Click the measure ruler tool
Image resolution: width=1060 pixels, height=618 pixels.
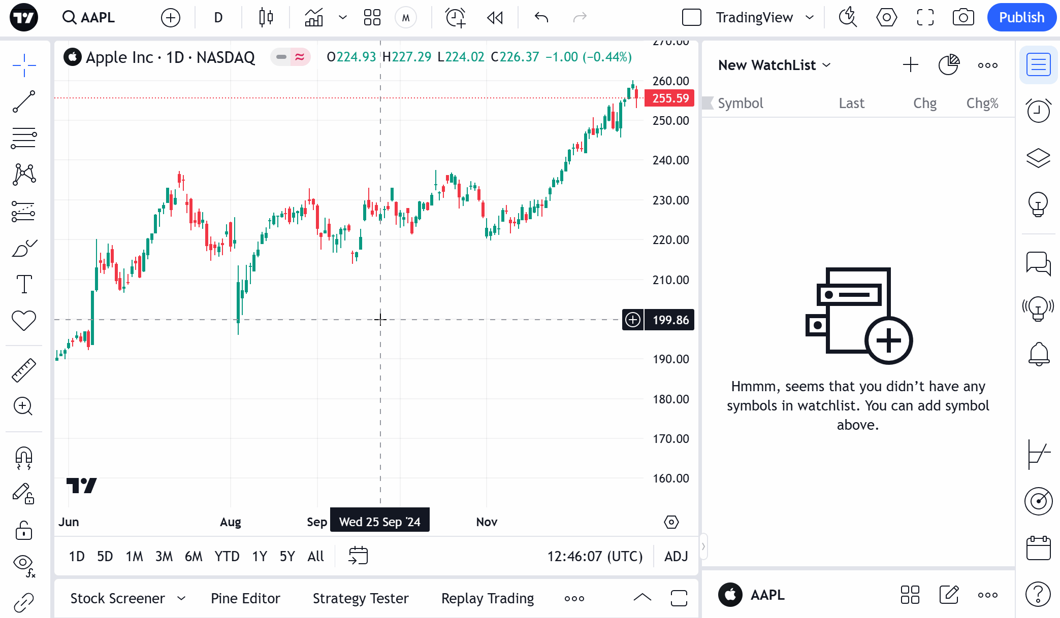click(x=24, y=370)
